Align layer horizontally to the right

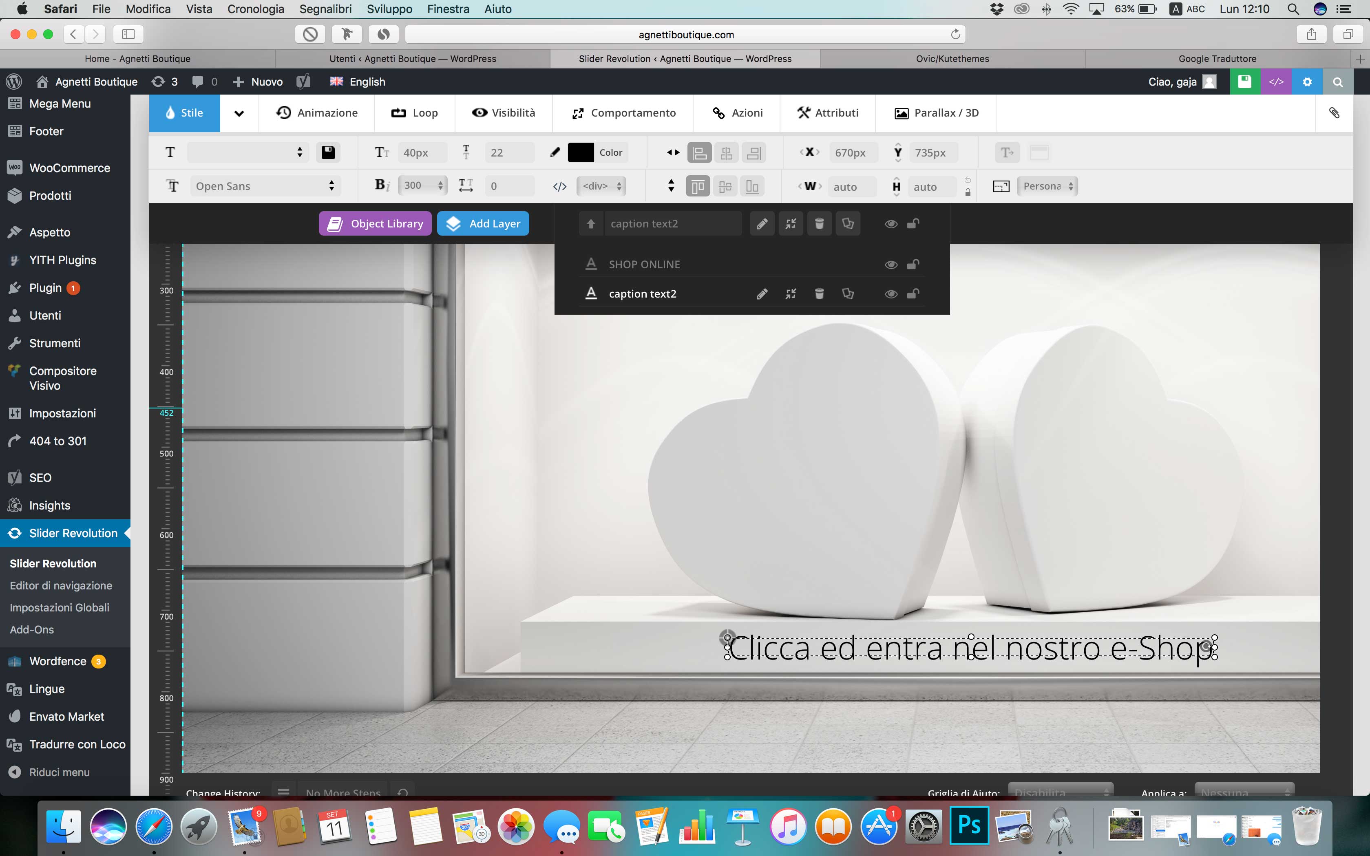(753, 152)
